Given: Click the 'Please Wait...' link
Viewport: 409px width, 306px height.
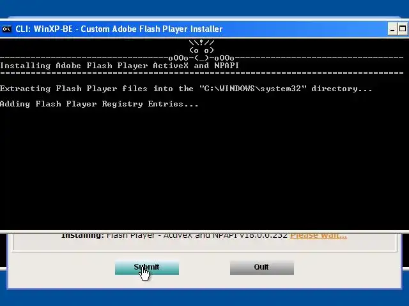Looking at the screenshot, I should [x=318, y=236].
